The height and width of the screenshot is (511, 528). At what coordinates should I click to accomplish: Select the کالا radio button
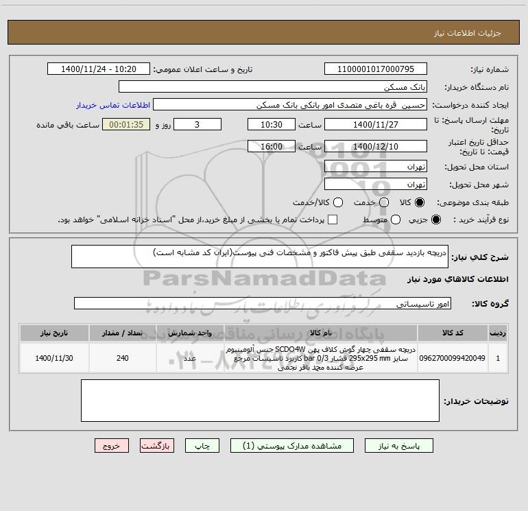point(420,202)
